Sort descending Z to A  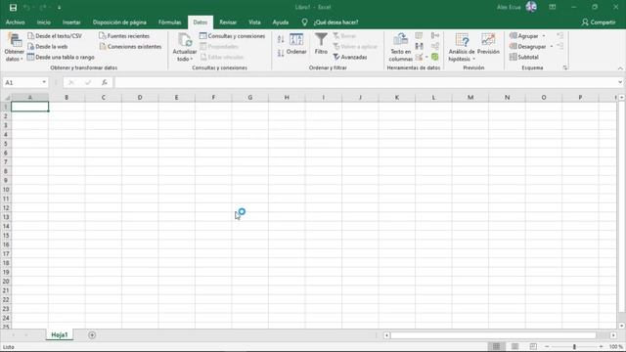(x=281, y=53)
